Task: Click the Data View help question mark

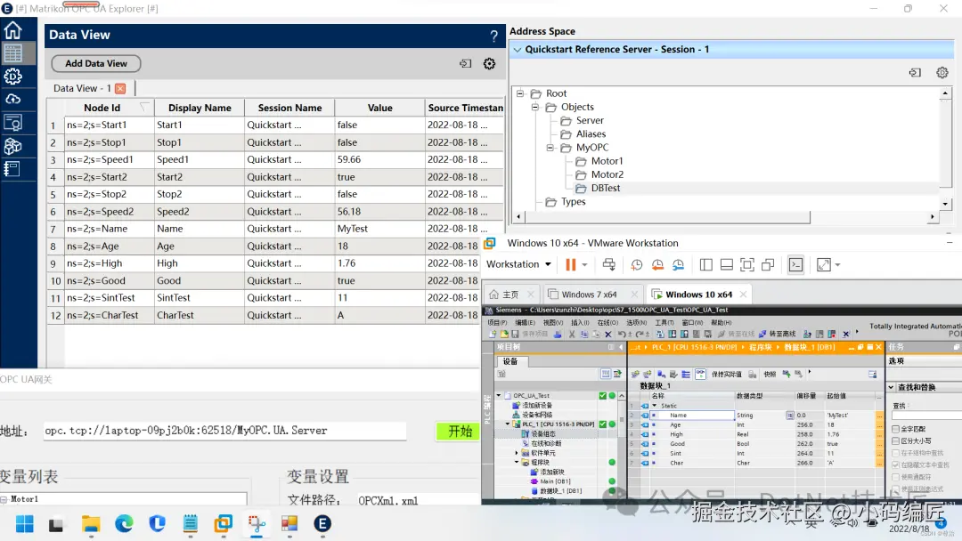Action: 494,36
